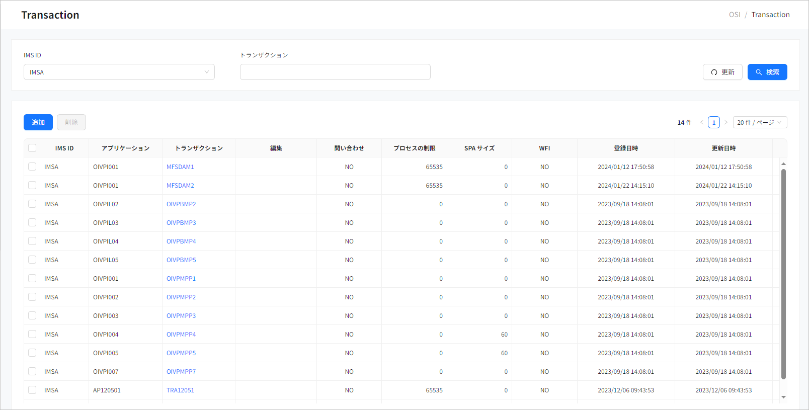Expand the 20 件 / ページ page-size selector
Viewport: 809px width, 410px height.
(759, 122)
